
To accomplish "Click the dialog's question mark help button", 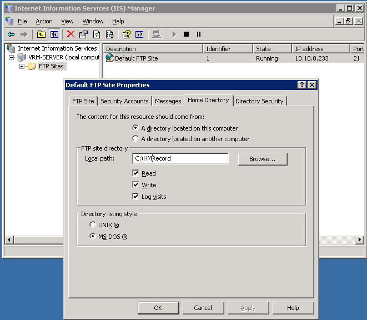I will 302,85.
